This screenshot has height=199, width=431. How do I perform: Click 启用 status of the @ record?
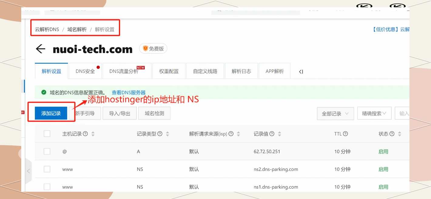pos(383,151)
